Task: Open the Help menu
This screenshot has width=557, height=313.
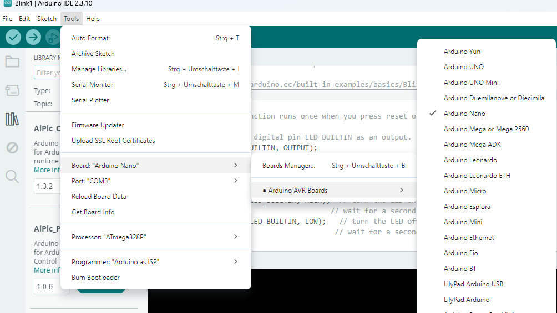Action: pos(93,19)
